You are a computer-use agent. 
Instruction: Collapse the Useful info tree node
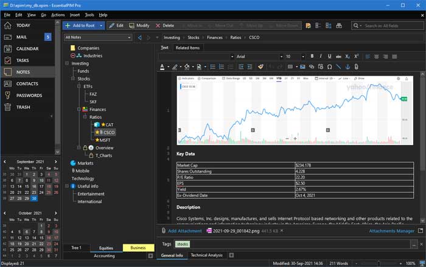click(67, 186)
